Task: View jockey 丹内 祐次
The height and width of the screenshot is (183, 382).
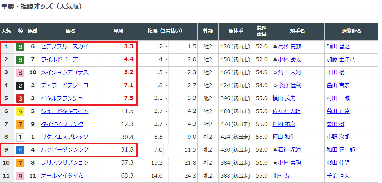Action: tap(284, 124)
